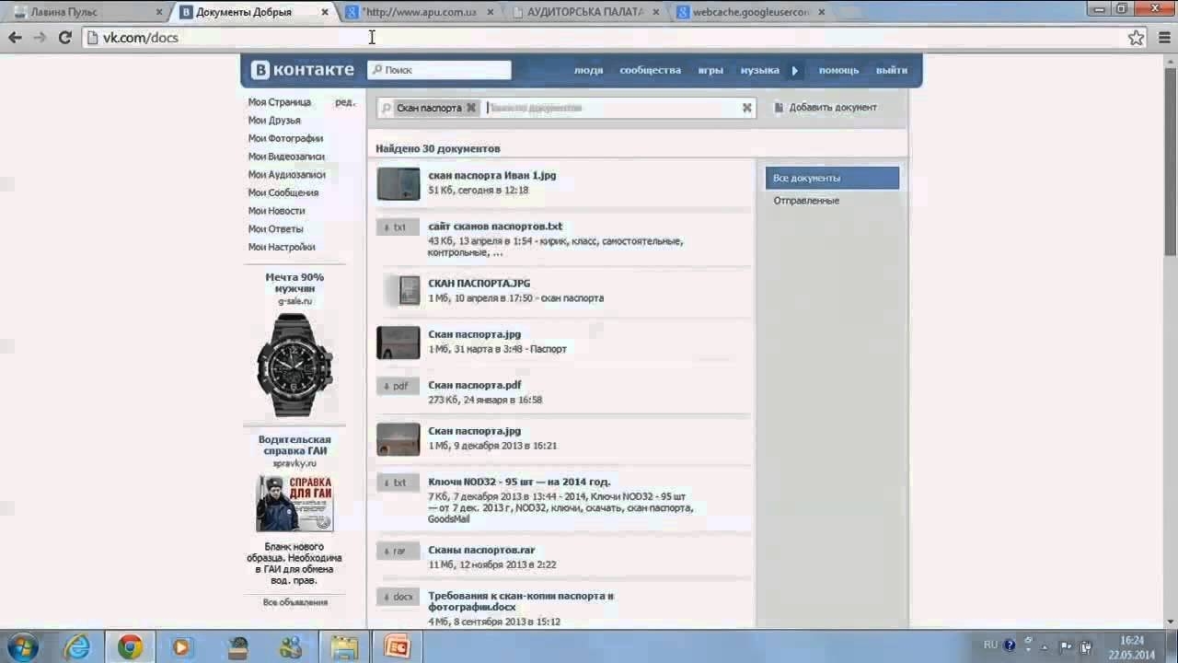Click the documents search input field
The height and width of the screenshot is (663, 1178).
[612, 108]
